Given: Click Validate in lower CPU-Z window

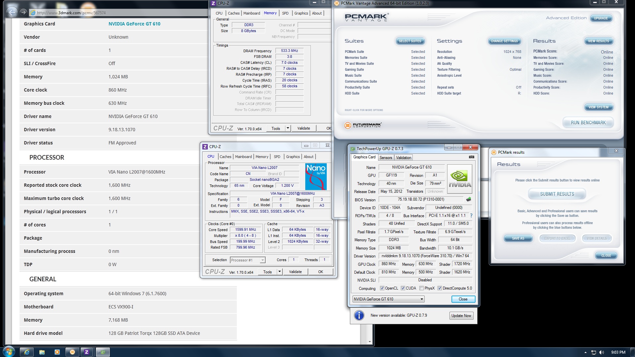Looking at the screenshot, I should (x=295, y=272).
